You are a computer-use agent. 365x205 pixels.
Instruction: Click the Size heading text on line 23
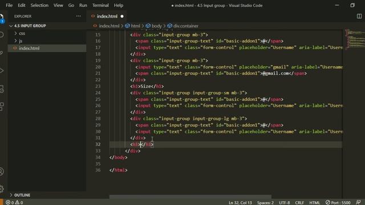point(146,86)
